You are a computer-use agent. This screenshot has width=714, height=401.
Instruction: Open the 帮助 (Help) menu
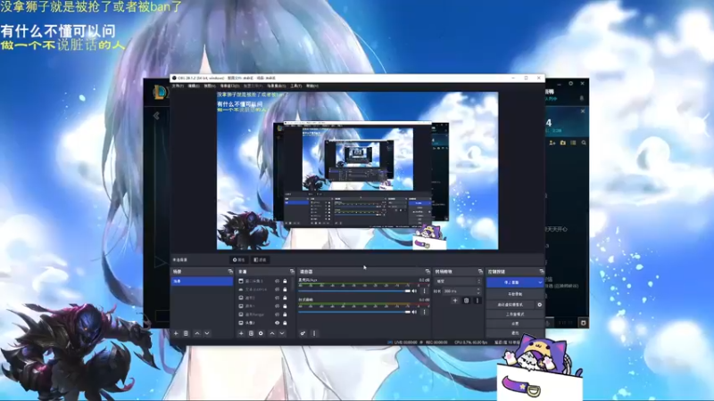[x=311, y=86]
